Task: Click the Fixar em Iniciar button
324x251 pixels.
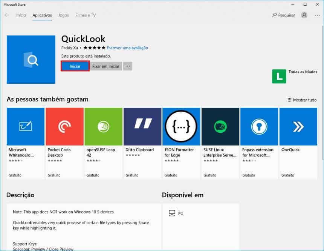Action: pyautogui.click(x=106, y=66)
